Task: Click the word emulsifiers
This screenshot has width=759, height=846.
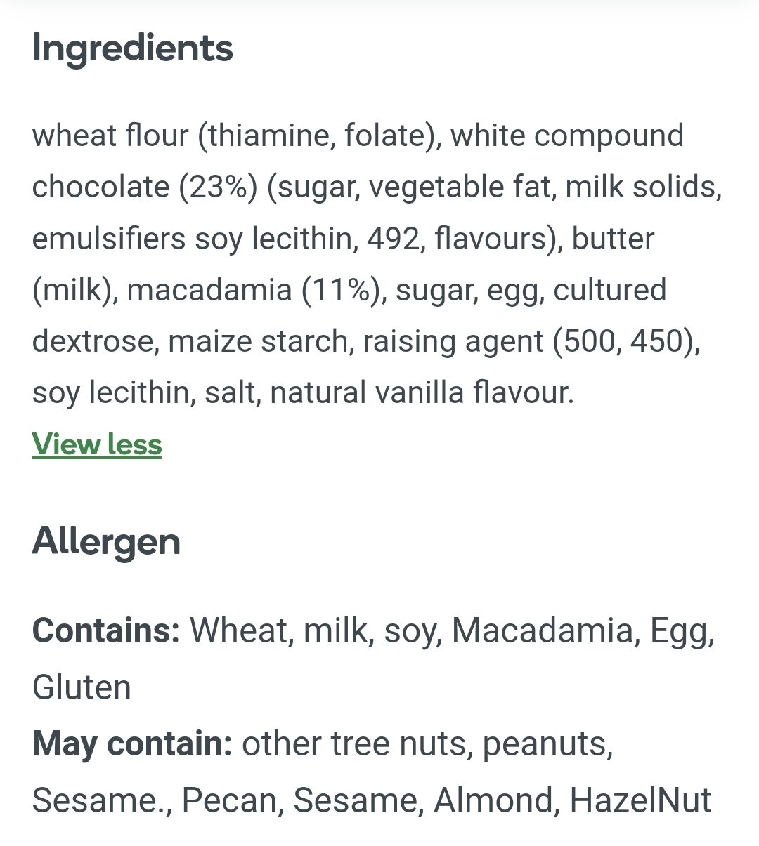Action: [108, 239]
